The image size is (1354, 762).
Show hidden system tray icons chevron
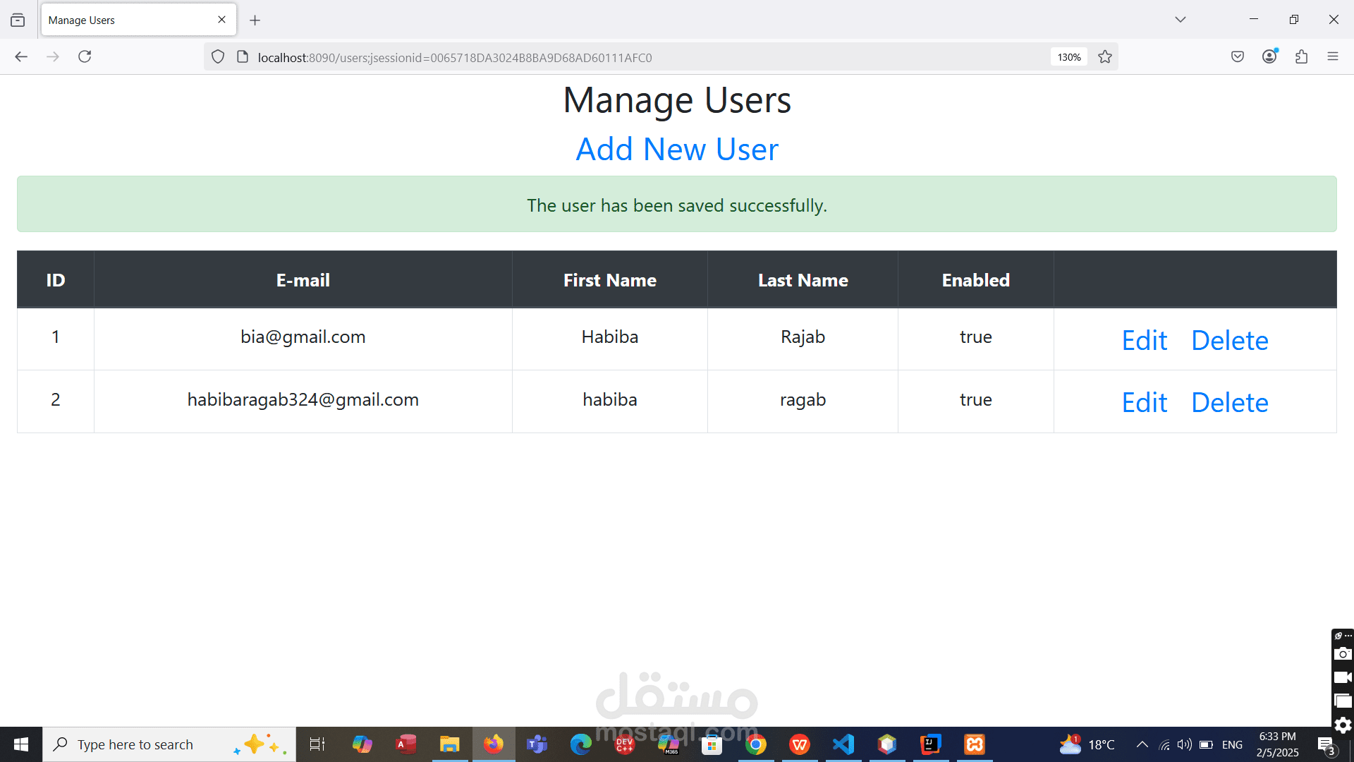tap(1142, 744)
